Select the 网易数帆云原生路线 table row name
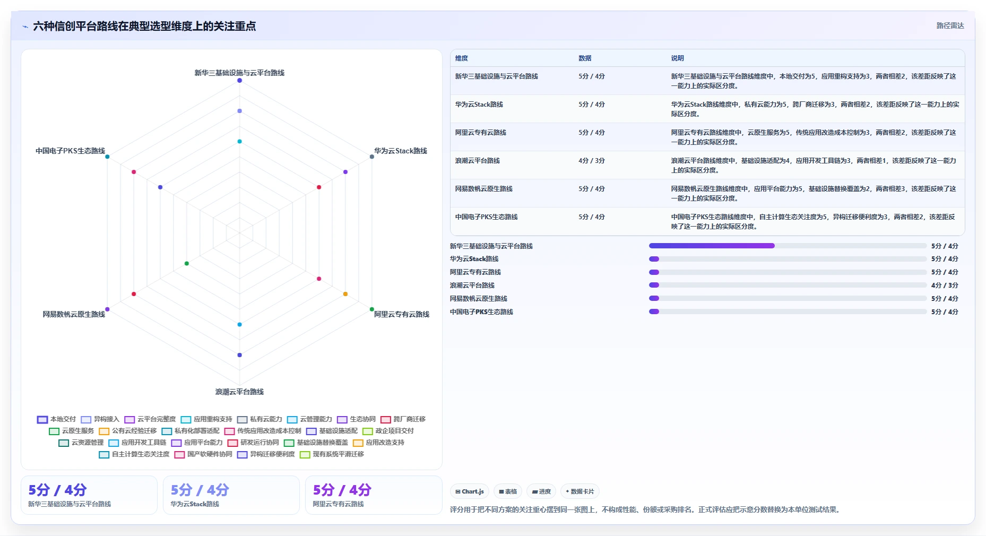Image resolution: width=986 pixels, height=536 pixels. (x=483, y=189)
